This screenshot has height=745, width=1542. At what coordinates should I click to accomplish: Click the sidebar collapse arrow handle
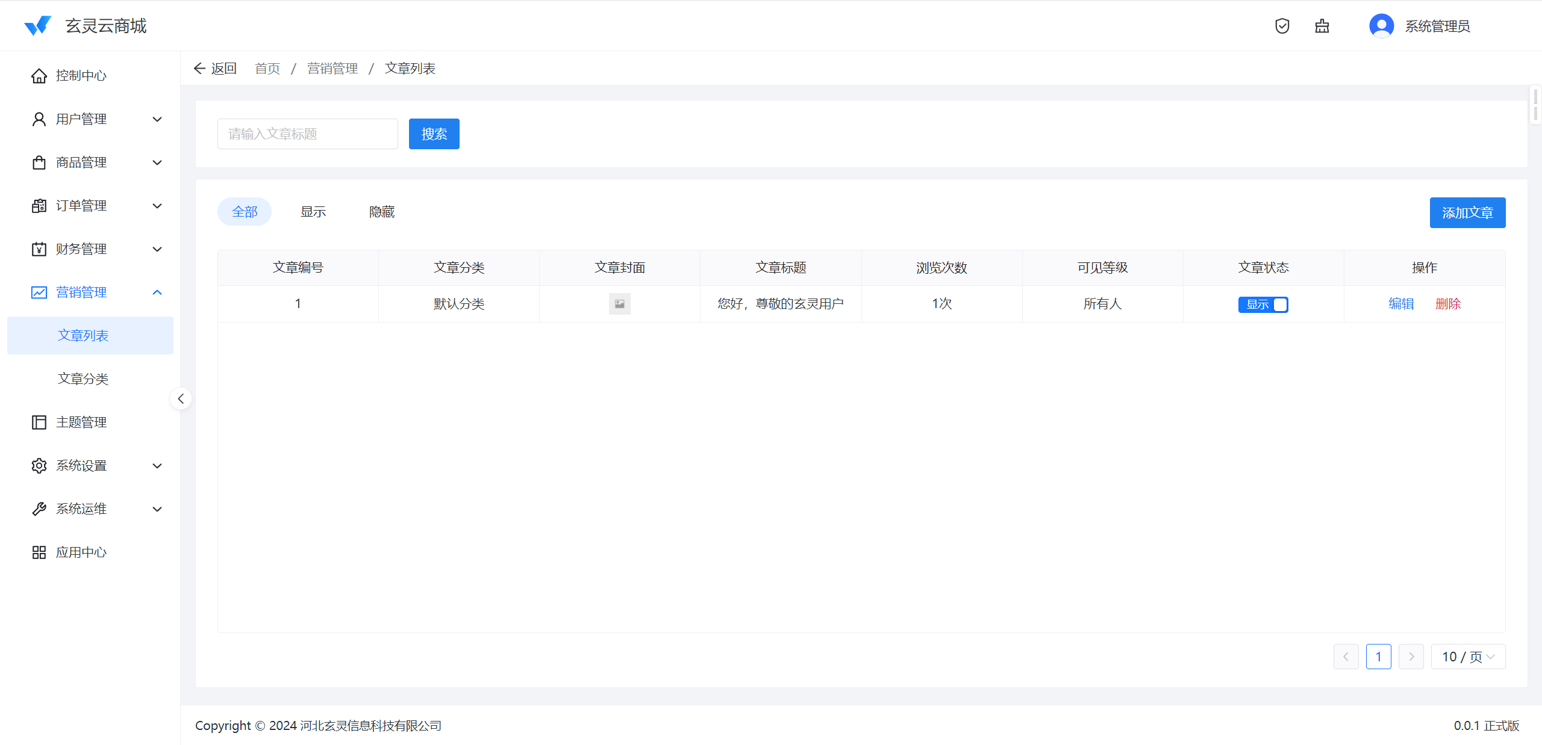(x=181, y=398)
